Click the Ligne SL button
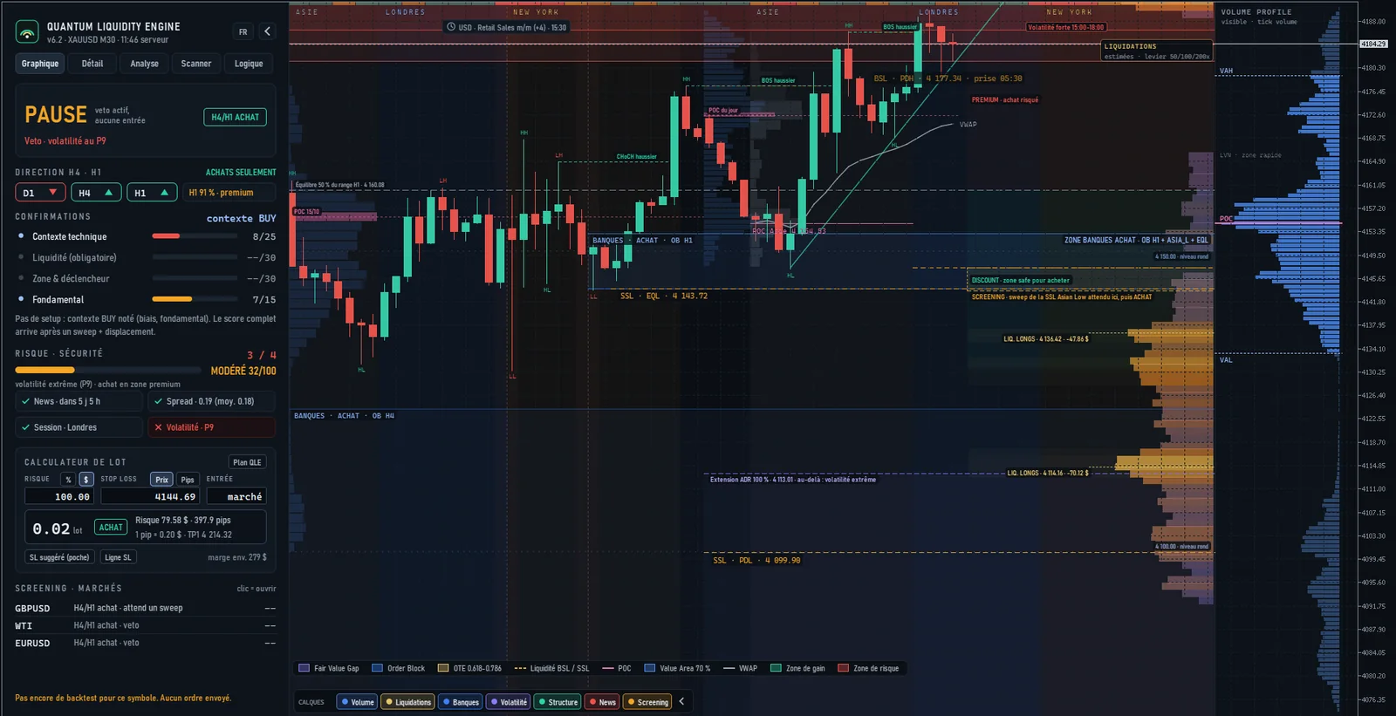1396x716 pixels. point(118,557)
